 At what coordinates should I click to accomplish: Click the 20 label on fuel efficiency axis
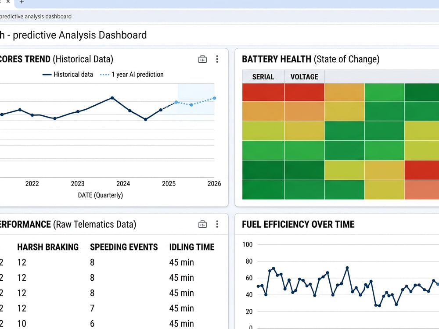click(x=249, y=311)
